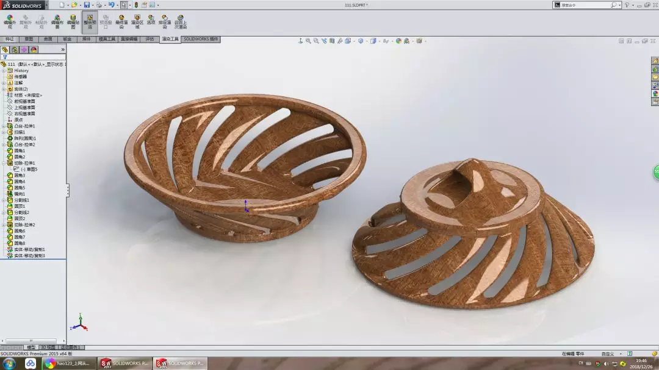Click Undo arrow icon
This screenshot has height=370, width=659.
click(x=111, y=5)
